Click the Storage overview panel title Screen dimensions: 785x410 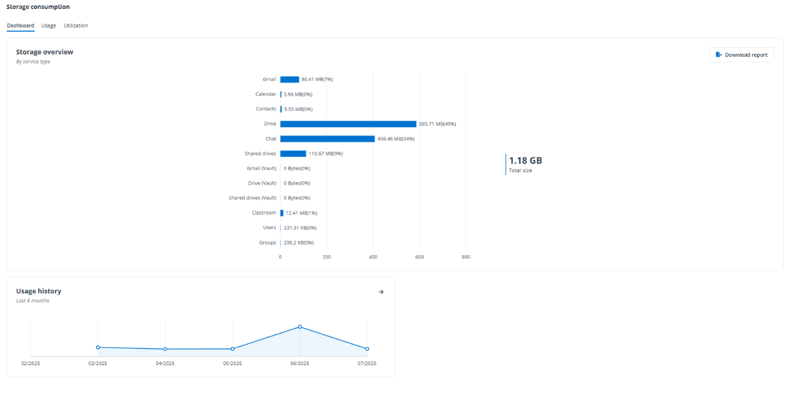coord(44,51)
